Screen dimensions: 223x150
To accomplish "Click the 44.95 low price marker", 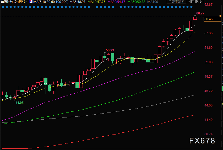I will 19,103.
